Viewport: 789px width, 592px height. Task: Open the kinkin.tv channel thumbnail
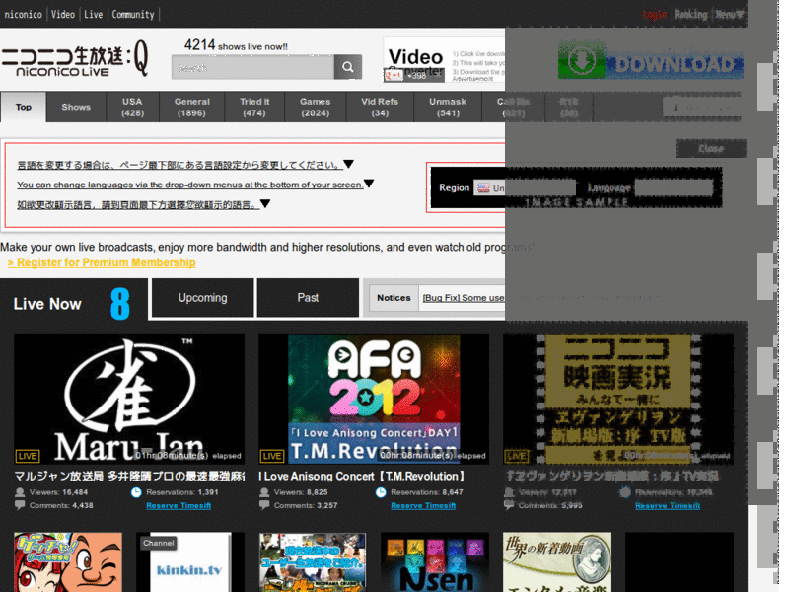[190, 562]
